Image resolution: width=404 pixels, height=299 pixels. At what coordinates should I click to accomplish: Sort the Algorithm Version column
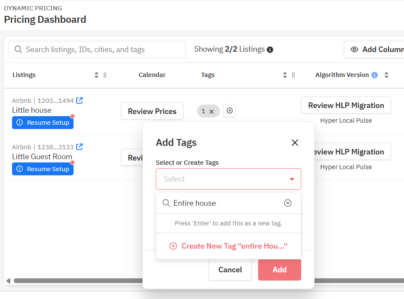[386, 75]
